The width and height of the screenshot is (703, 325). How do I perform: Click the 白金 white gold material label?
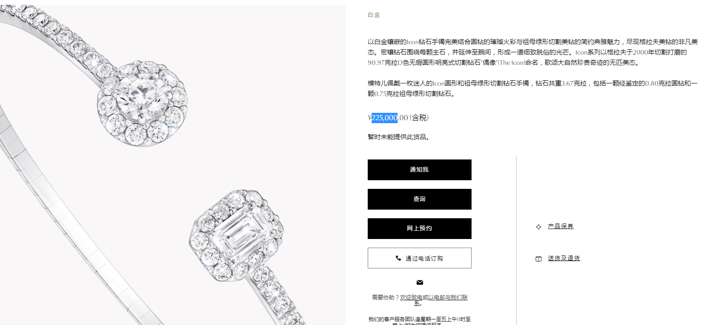pos(374,15)
